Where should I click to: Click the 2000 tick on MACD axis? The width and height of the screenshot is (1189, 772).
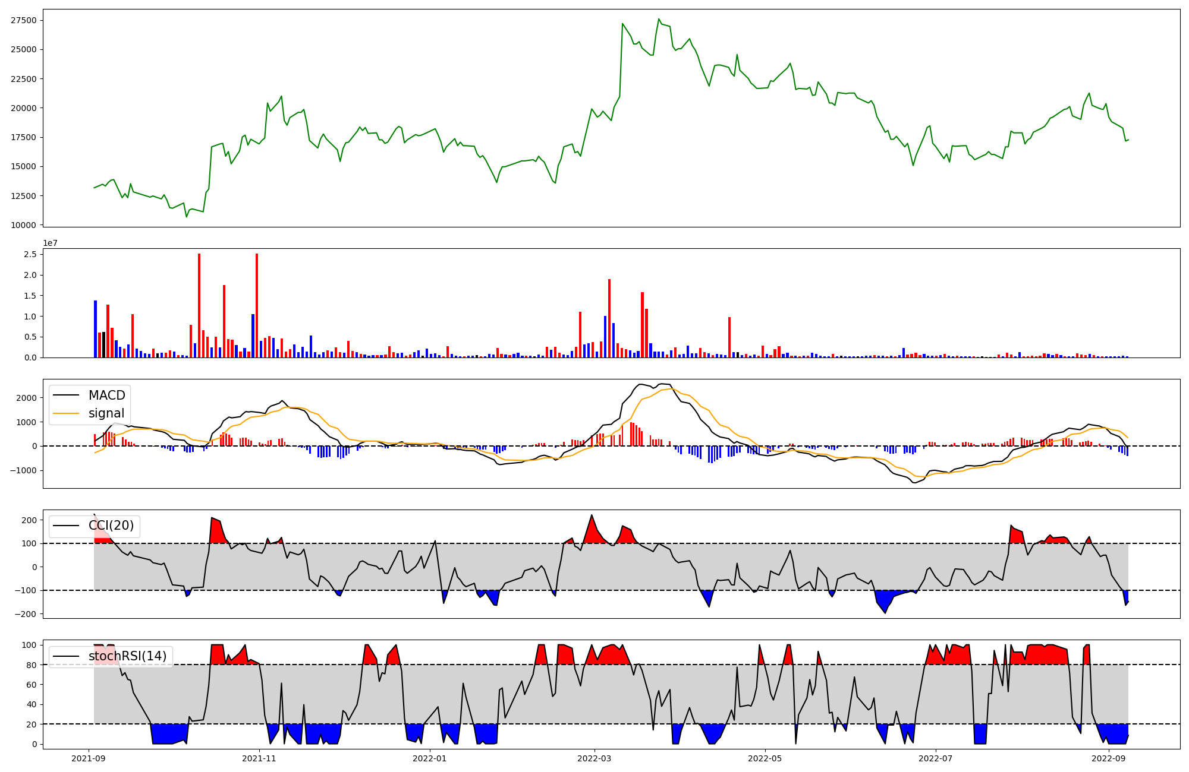(x=26, y=398)
